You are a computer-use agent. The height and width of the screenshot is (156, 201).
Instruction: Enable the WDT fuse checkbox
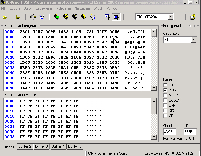[x=165, y=85]
